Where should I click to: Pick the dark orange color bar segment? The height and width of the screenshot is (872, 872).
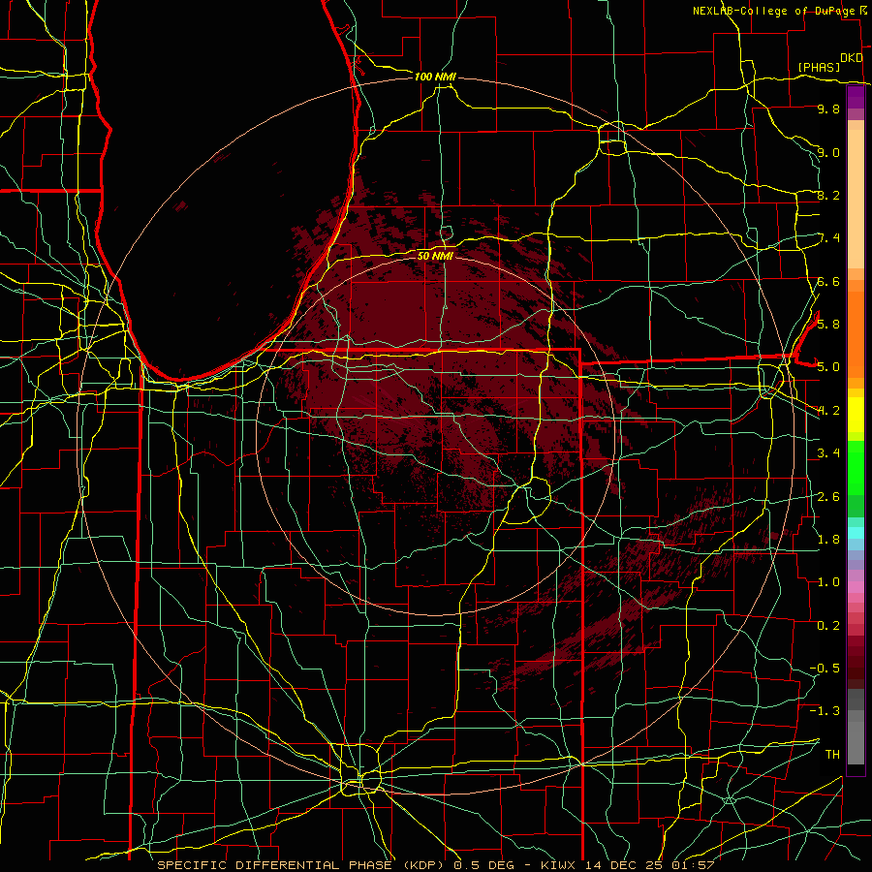(856, 335)
